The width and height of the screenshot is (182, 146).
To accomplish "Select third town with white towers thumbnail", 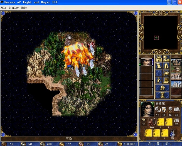I will (x=176, y=77).
